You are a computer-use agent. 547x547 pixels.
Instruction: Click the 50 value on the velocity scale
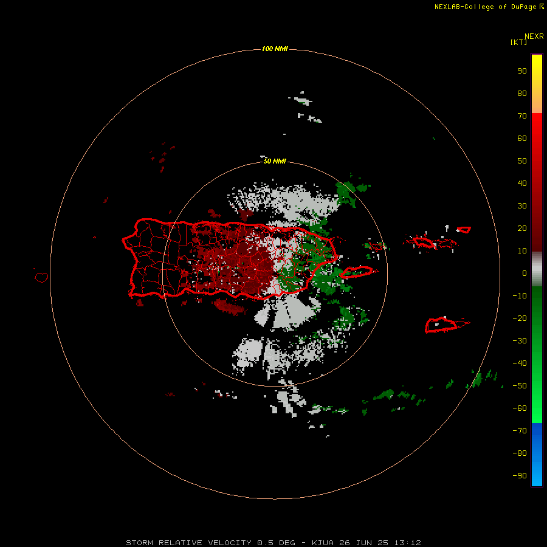tap(522, 161)
